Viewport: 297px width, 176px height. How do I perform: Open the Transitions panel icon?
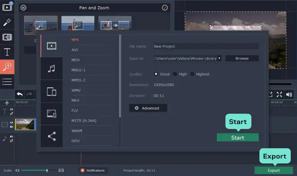(7, 37)
